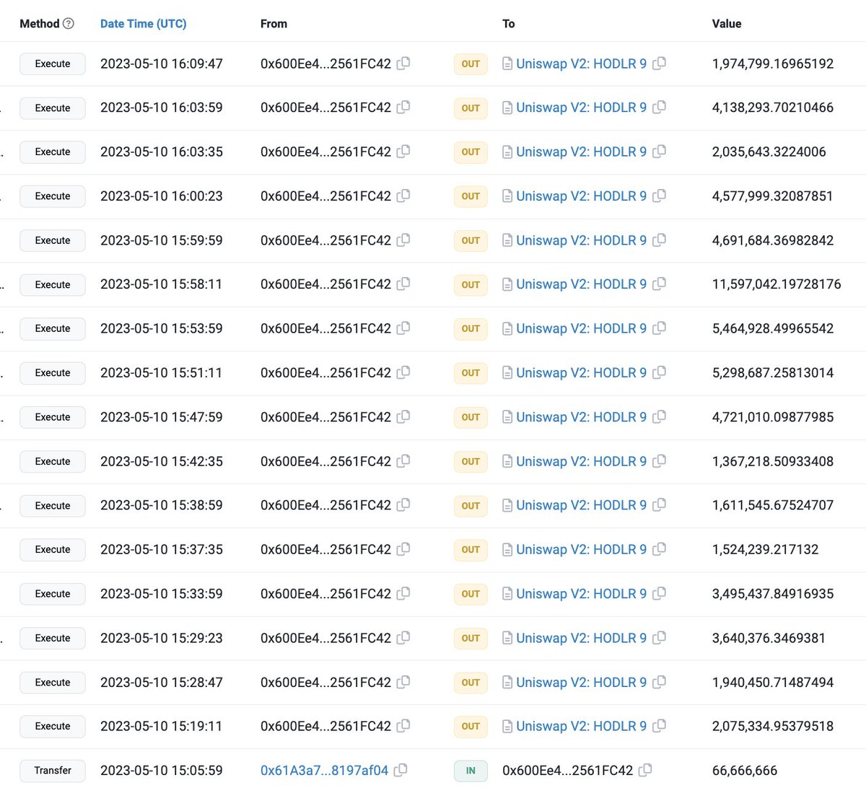Copy sender address 0x61A3a7...8197af04
Viewport: 866px width, 788px height.
tap(401, 771)
